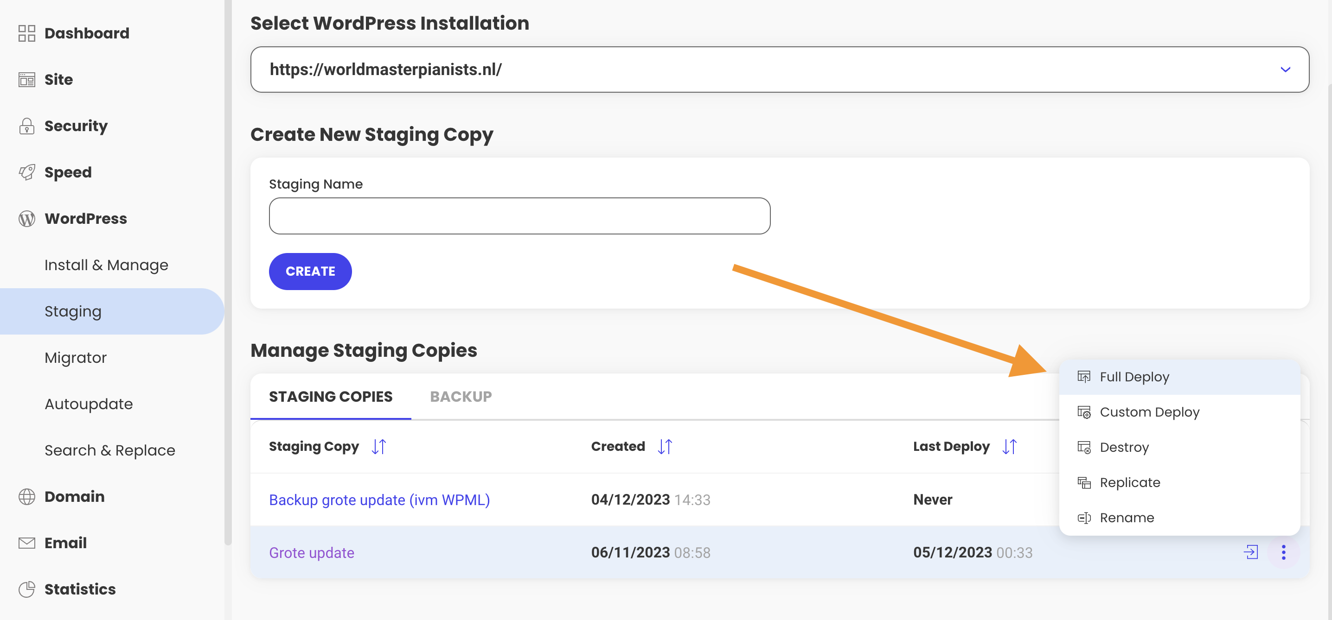Open the Site menu label

click(x=58, y=80)
